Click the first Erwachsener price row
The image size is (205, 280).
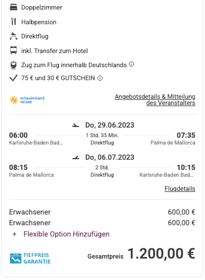102,212
